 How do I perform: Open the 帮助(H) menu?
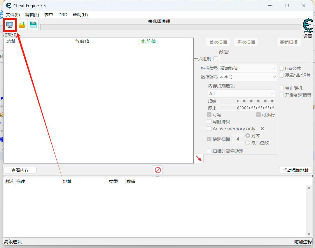(80, 15)
